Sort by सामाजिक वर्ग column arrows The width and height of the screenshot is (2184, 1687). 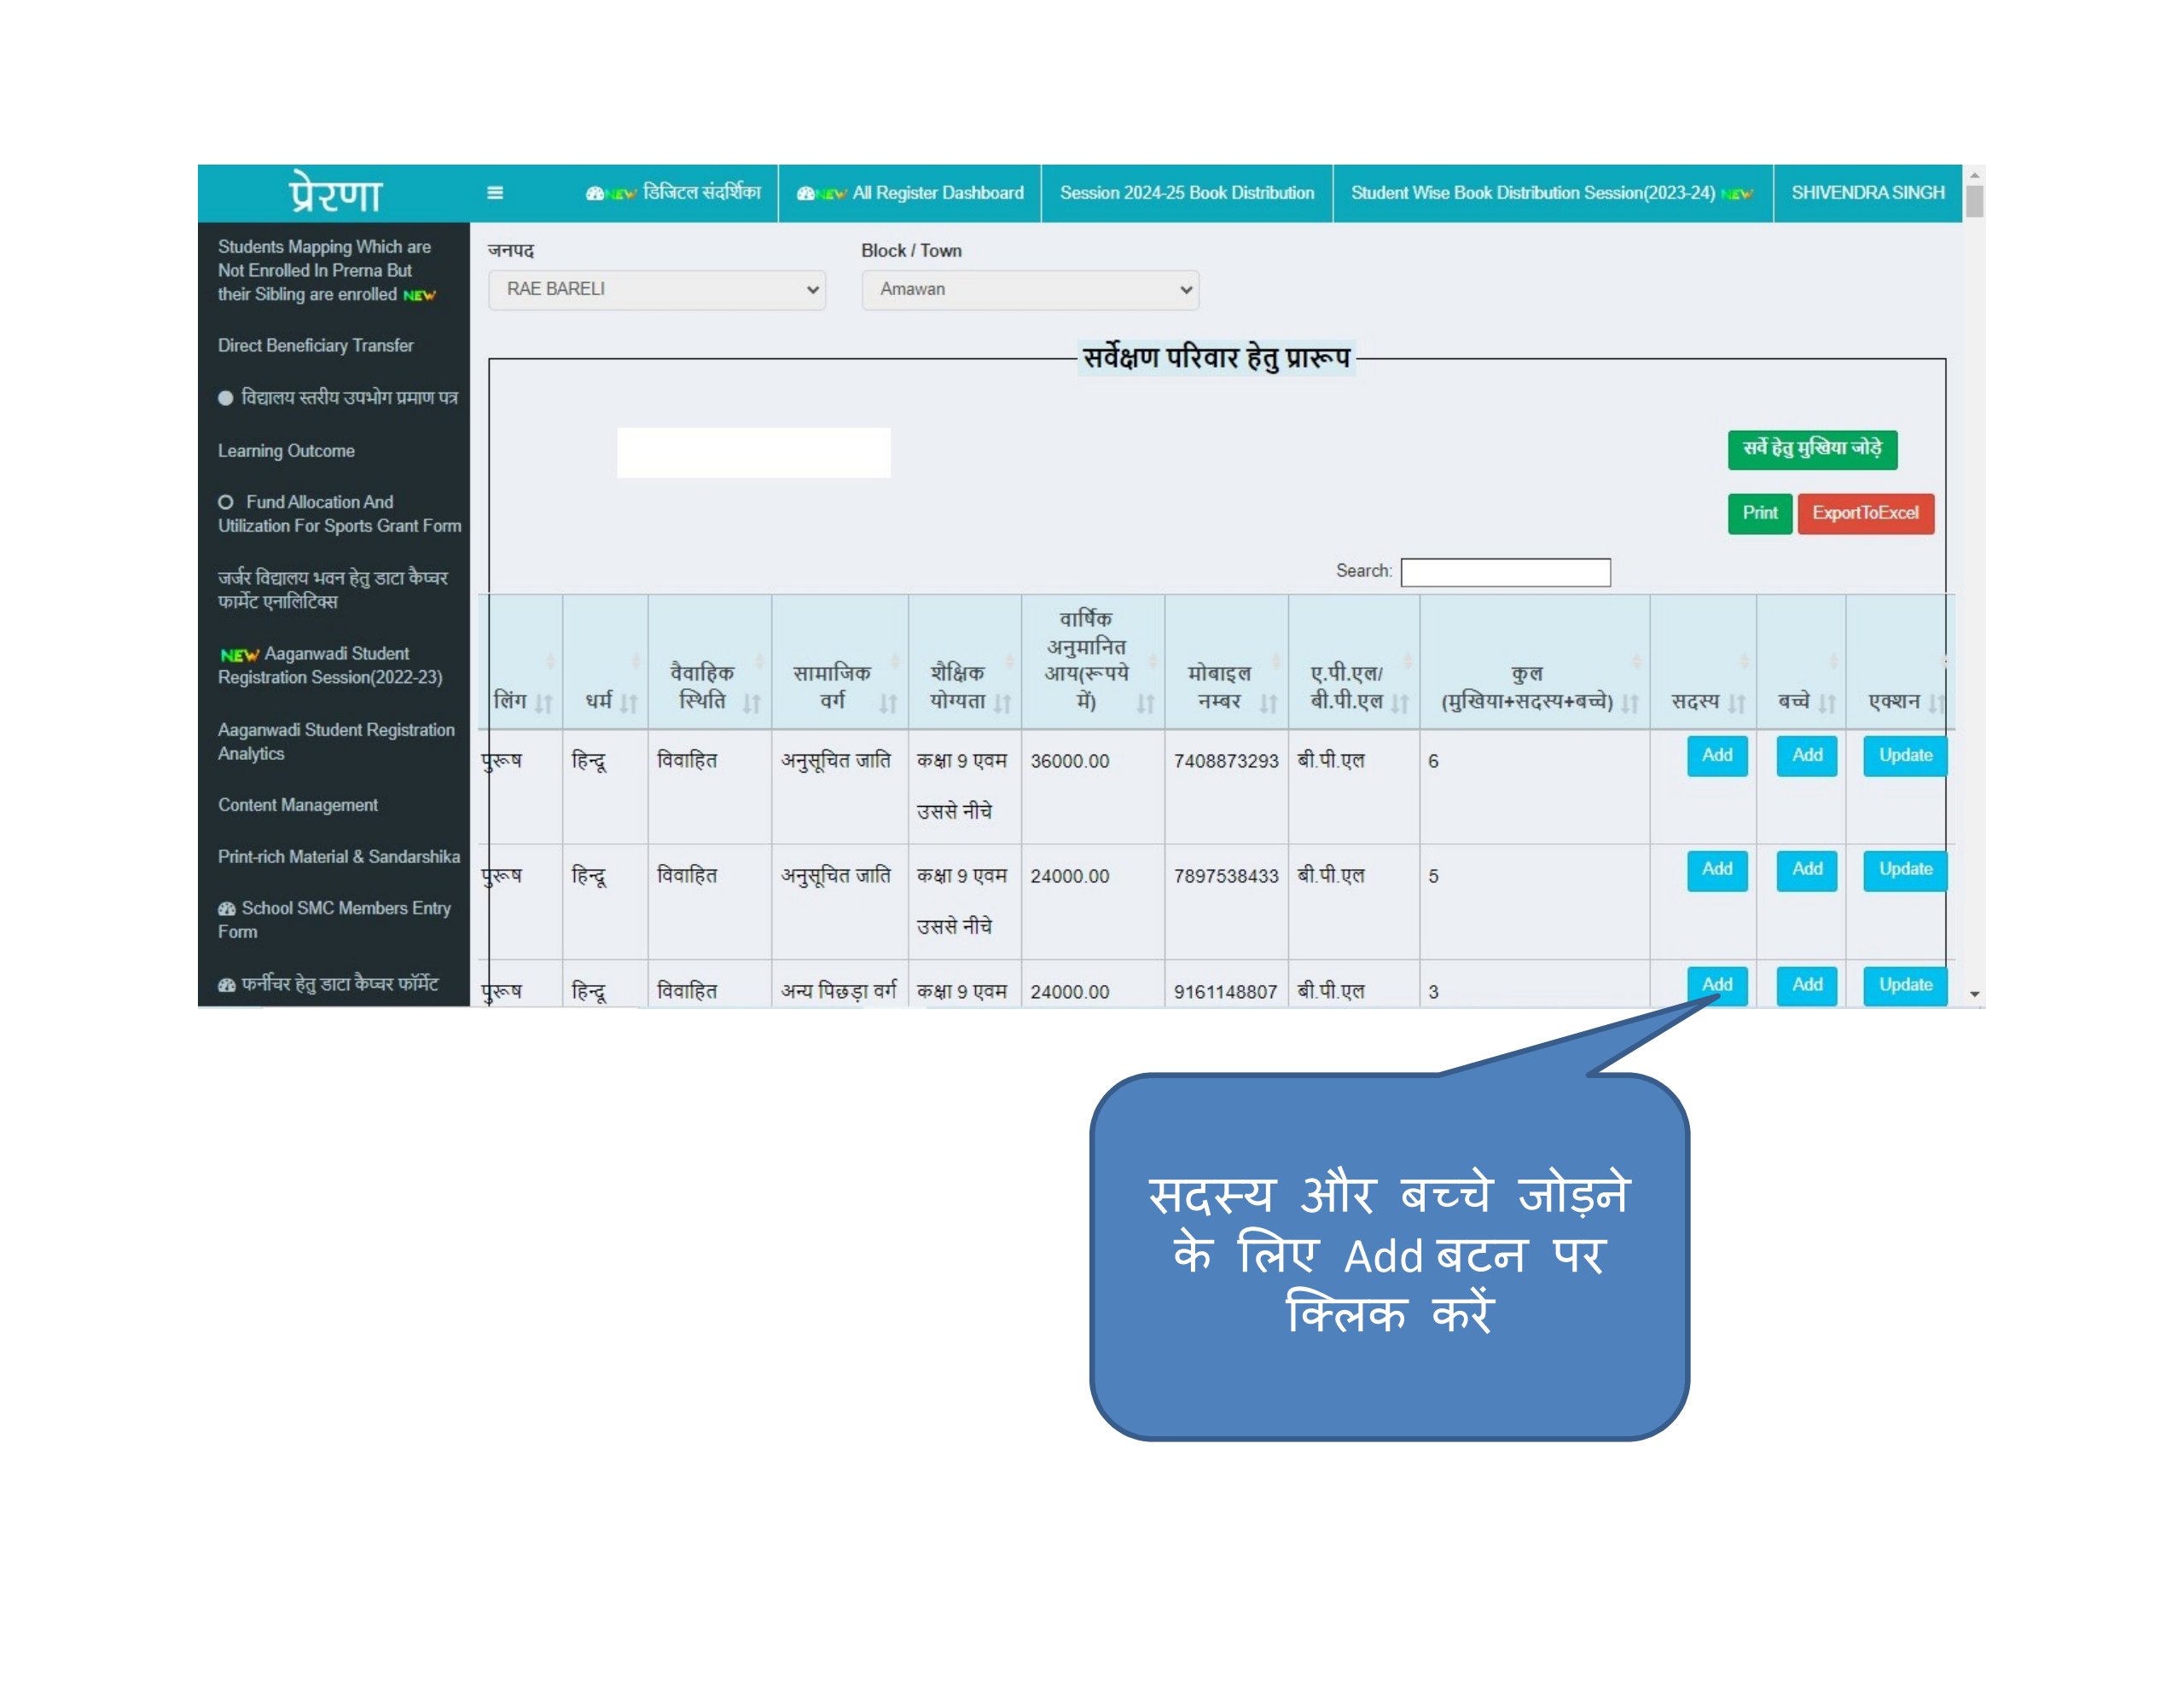tap(888, 703)
